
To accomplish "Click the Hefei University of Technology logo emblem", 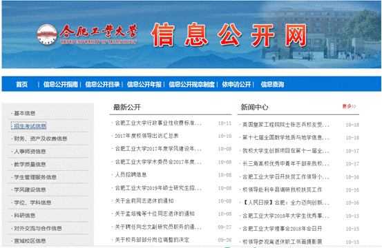I will point(47,34).
